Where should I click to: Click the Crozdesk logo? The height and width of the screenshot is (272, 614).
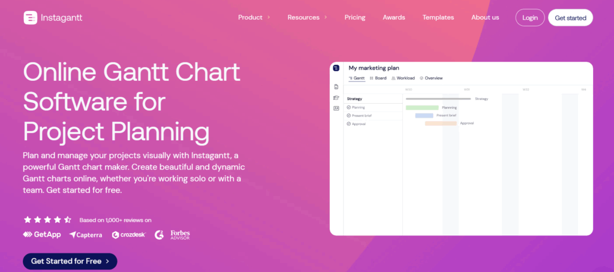pos(128,235)
